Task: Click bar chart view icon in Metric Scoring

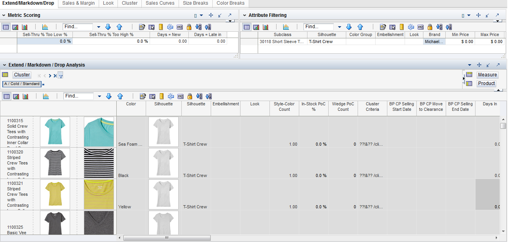Action: click(25, 27)
